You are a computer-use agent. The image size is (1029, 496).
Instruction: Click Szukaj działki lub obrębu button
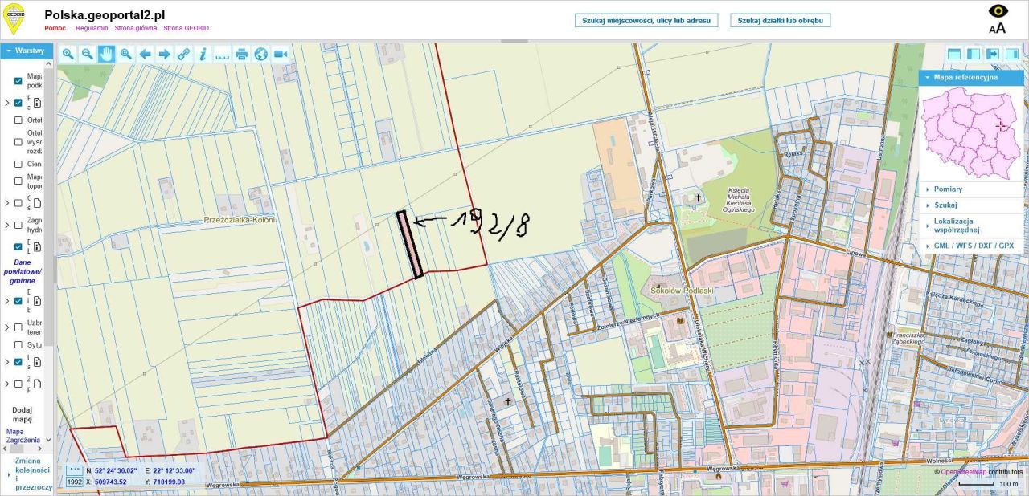(x=780, y=20)
